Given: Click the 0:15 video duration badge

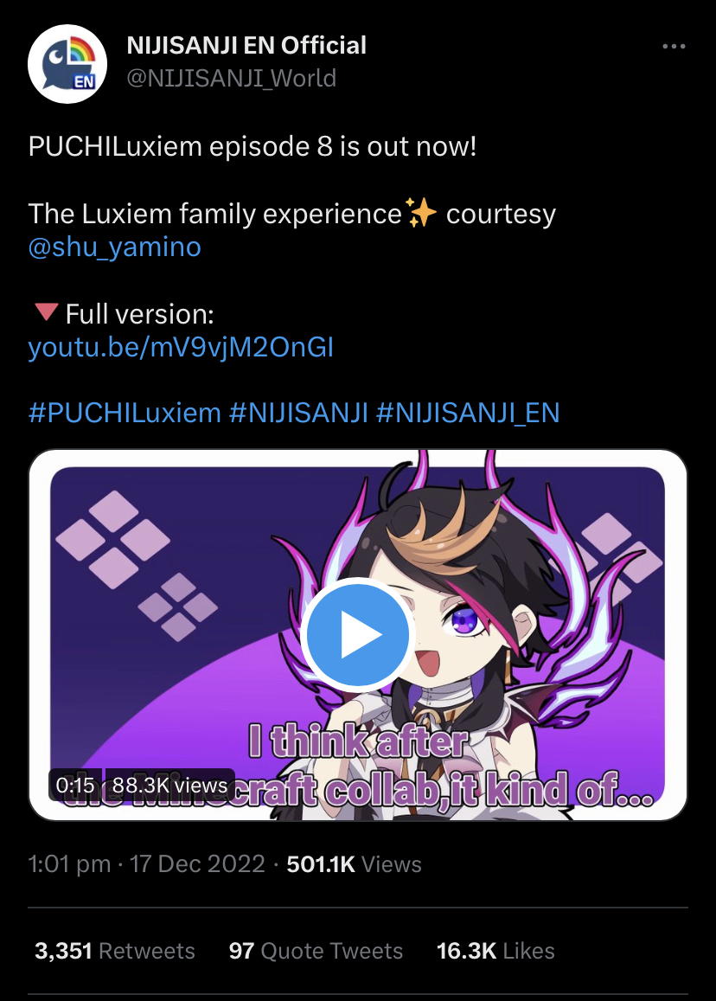Looking at the screenshot, I should pyautogui.click(x=75, y=785).
